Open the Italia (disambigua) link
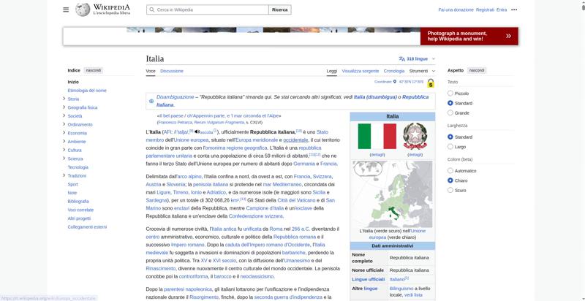This screenshot has height=301, width=585. (x=375, y=97)
